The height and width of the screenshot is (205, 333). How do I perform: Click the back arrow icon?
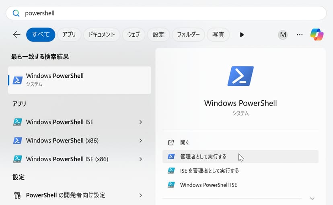click(x=16, y=35)
